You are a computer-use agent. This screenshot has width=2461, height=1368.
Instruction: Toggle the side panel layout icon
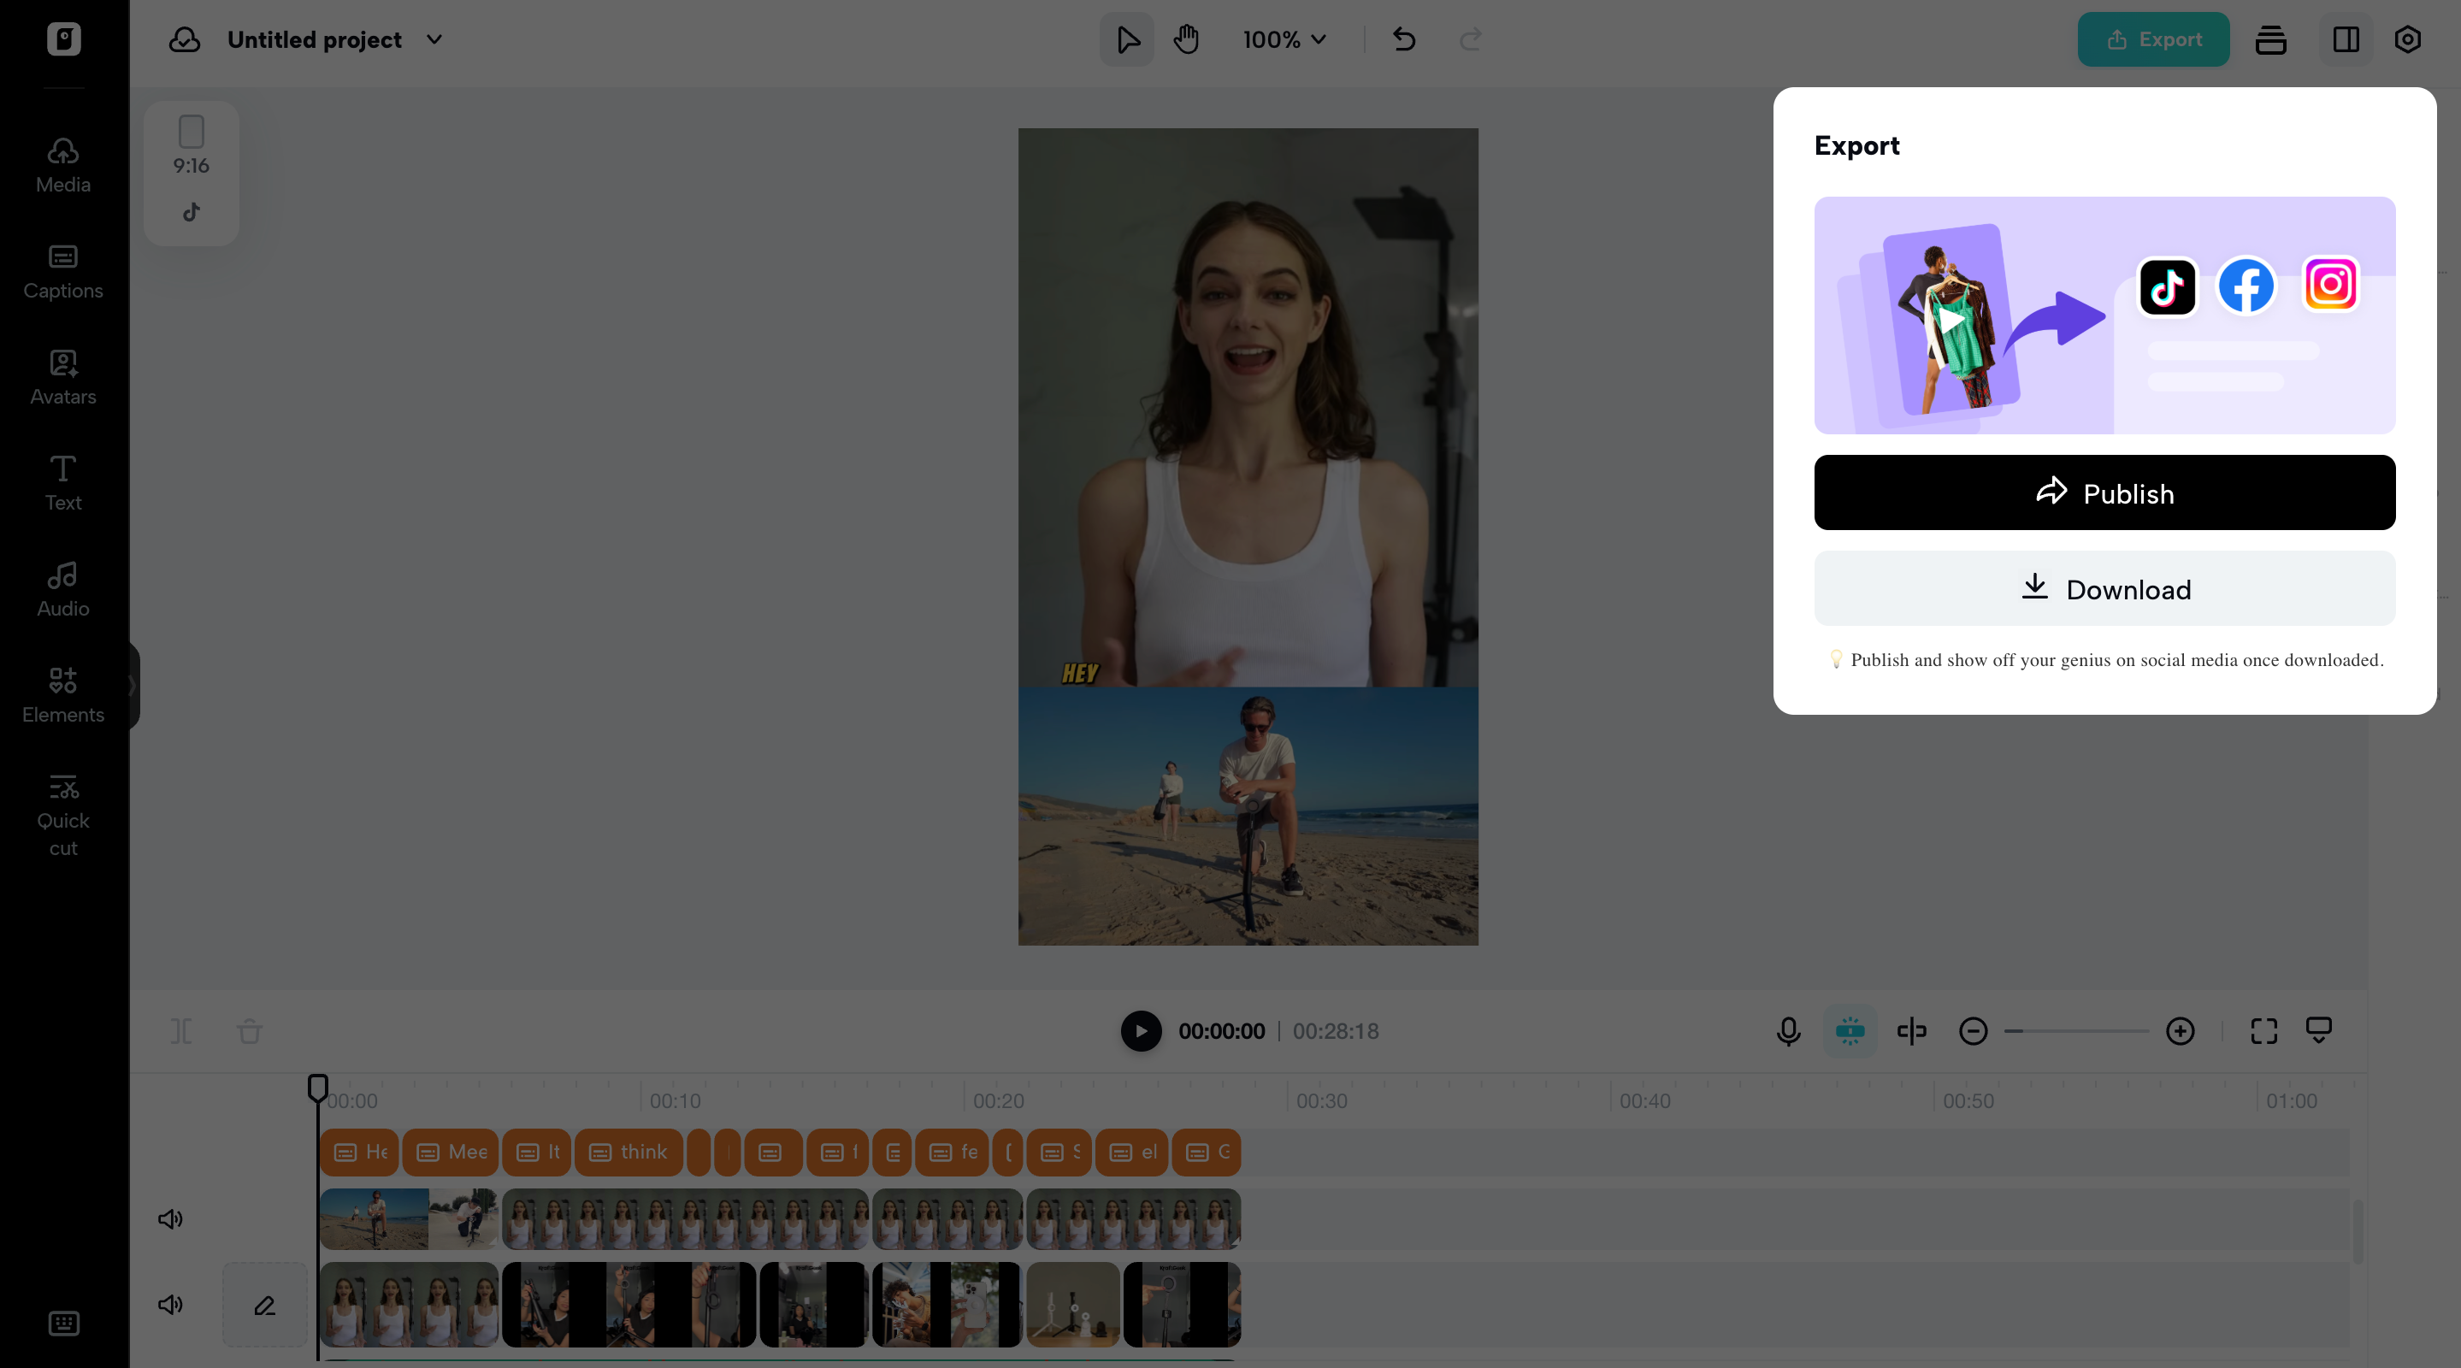click(x=2346, y=39)
